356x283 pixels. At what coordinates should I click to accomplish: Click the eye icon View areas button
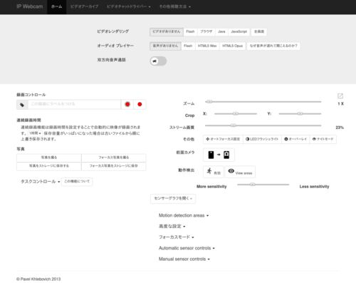click(x=240, y=172)
